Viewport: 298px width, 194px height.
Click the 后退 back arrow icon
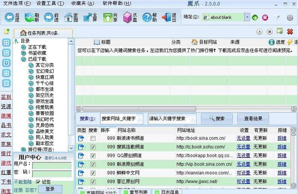[x=9, y=17]
